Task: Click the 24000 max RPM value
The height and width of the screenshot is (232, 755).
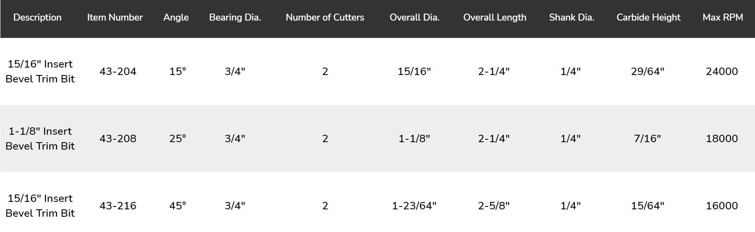Action: (x=722, y=71)
